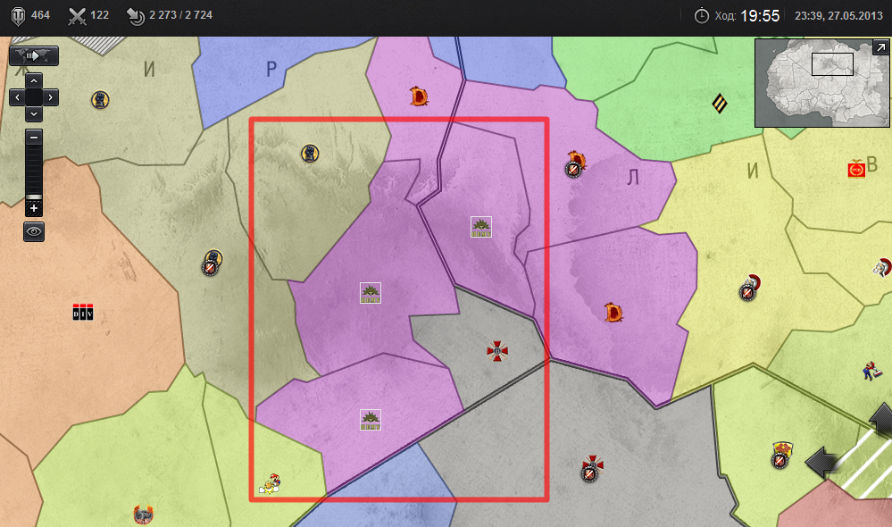Screen dimensions: 892x527
Task: Zoom out with the minus button
Action: [34, 138]
